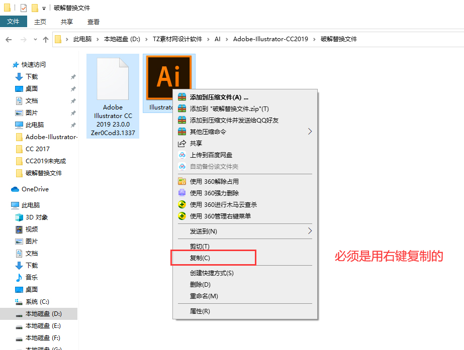
Task: Choose 共享 from the context menu
Action: [245, 144]
